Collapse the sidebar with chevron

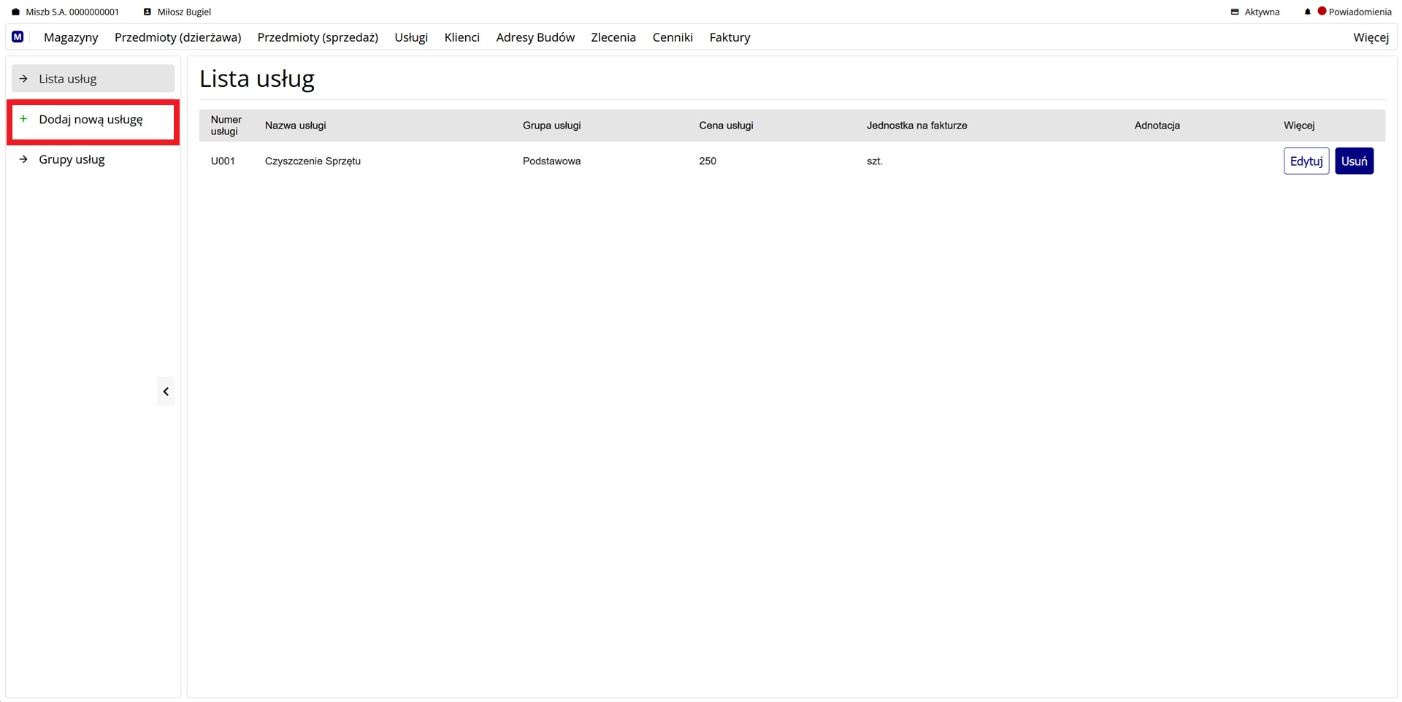click(166, 392)
